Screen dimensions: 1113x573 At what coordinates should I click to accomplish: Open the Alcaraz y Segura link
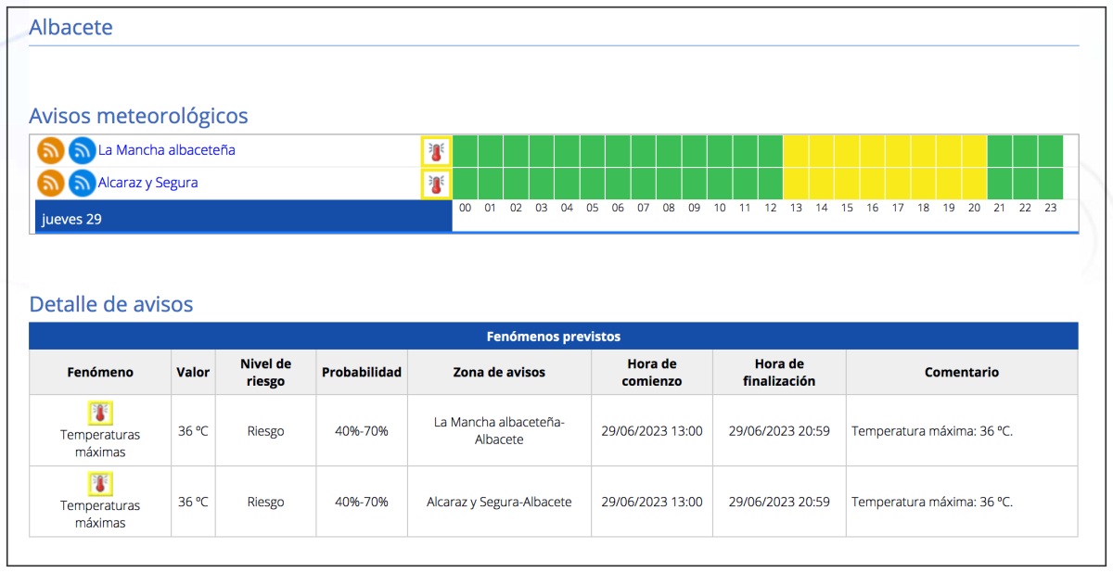point(148,183)
